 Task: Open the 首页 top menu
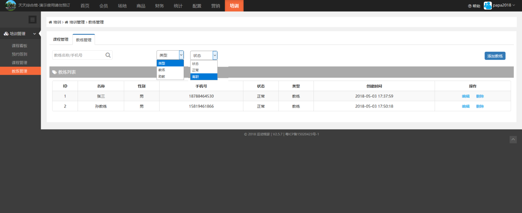85,6
